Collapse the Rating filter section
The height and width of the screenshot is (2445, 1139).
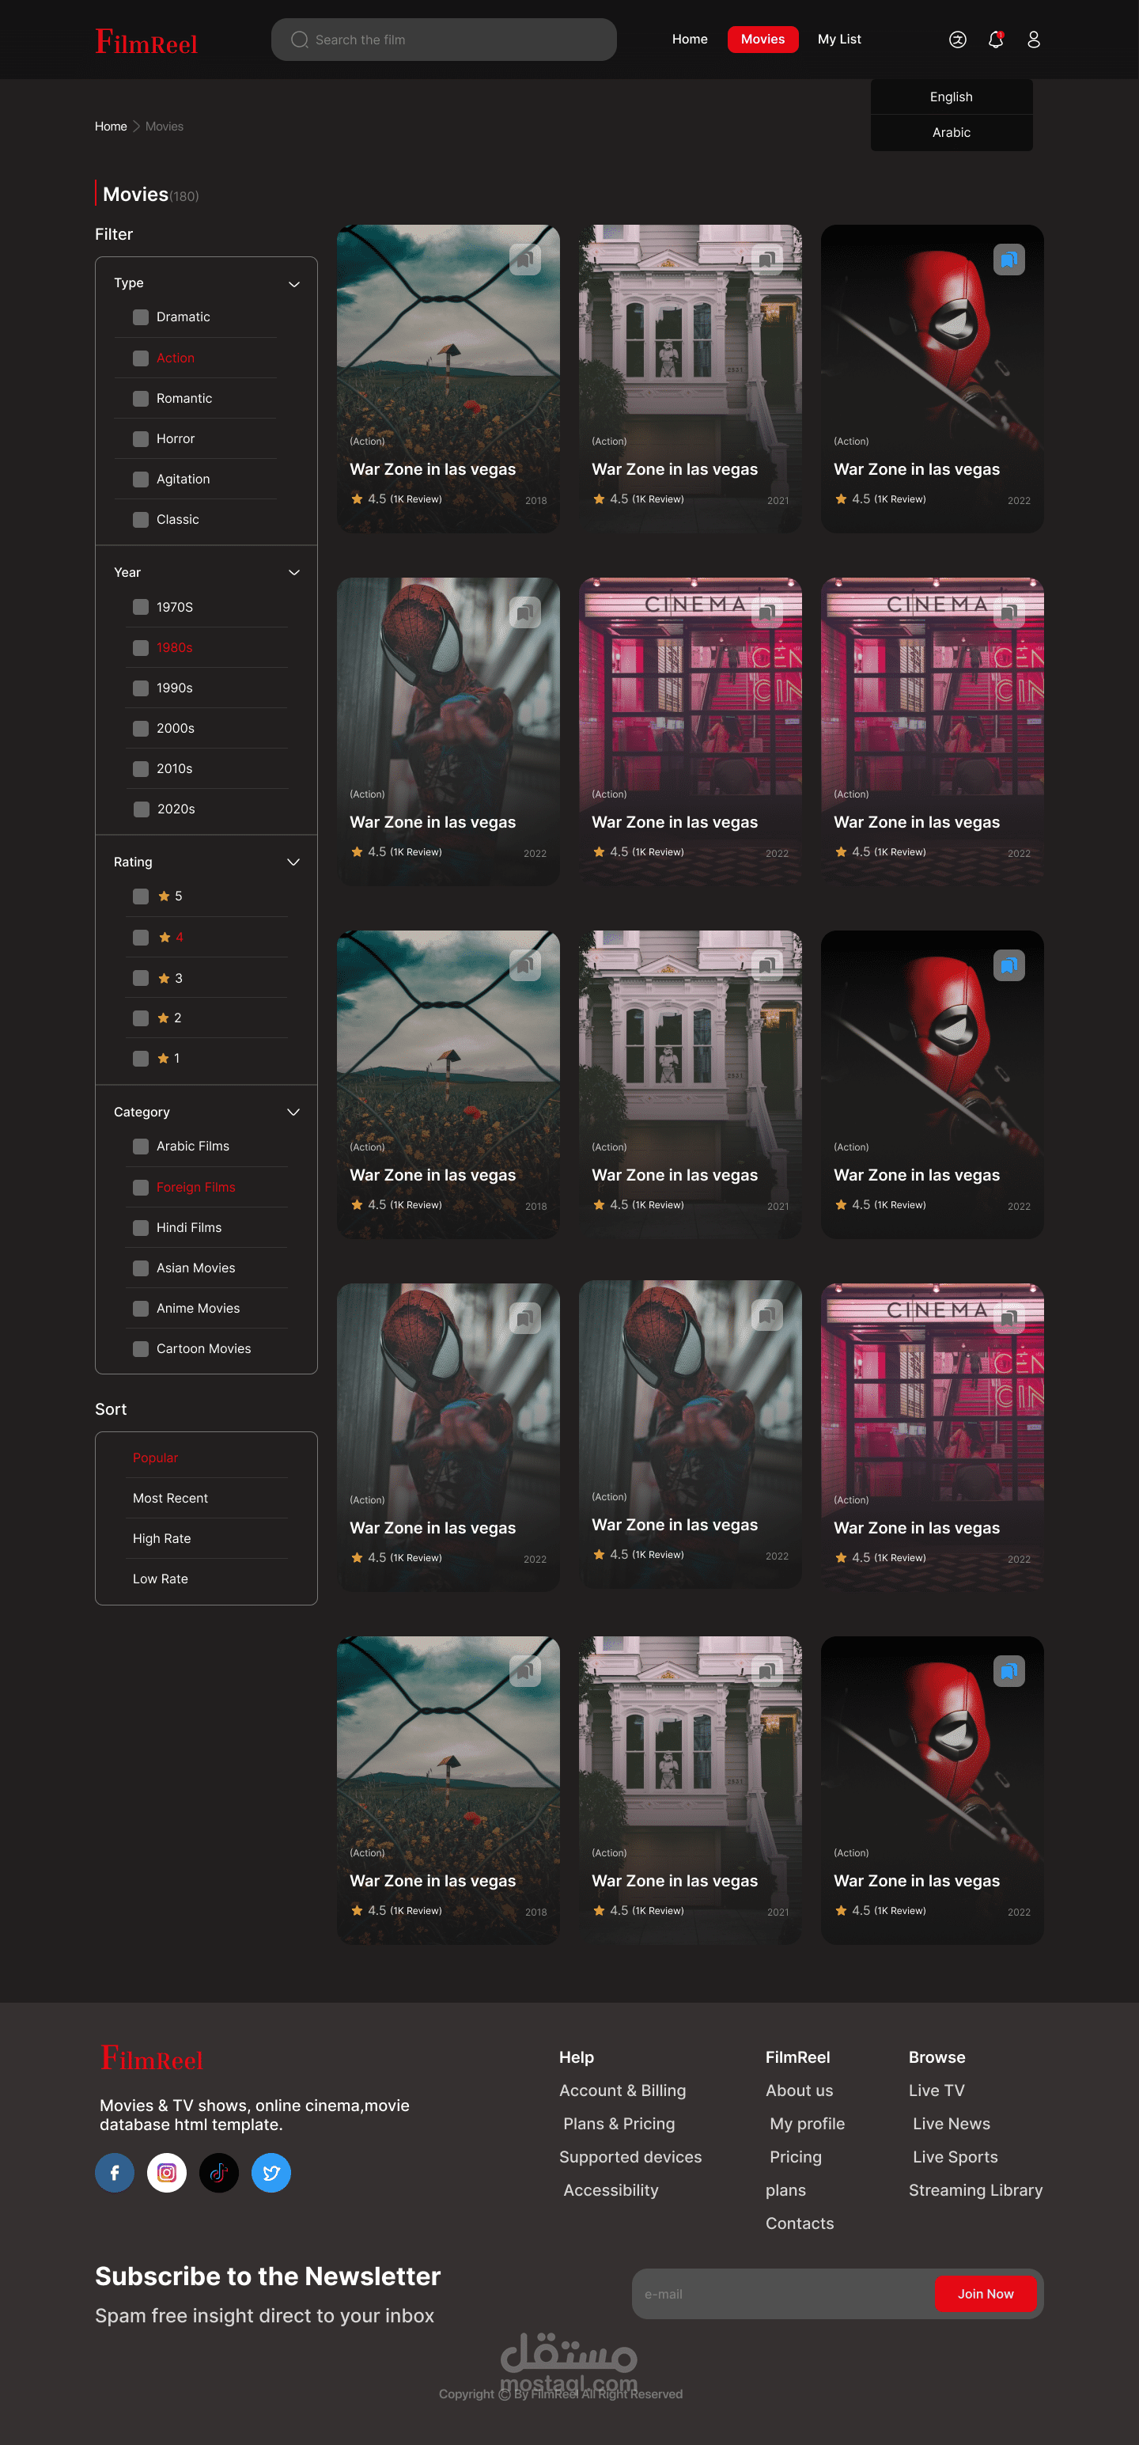tap(294, 862)
